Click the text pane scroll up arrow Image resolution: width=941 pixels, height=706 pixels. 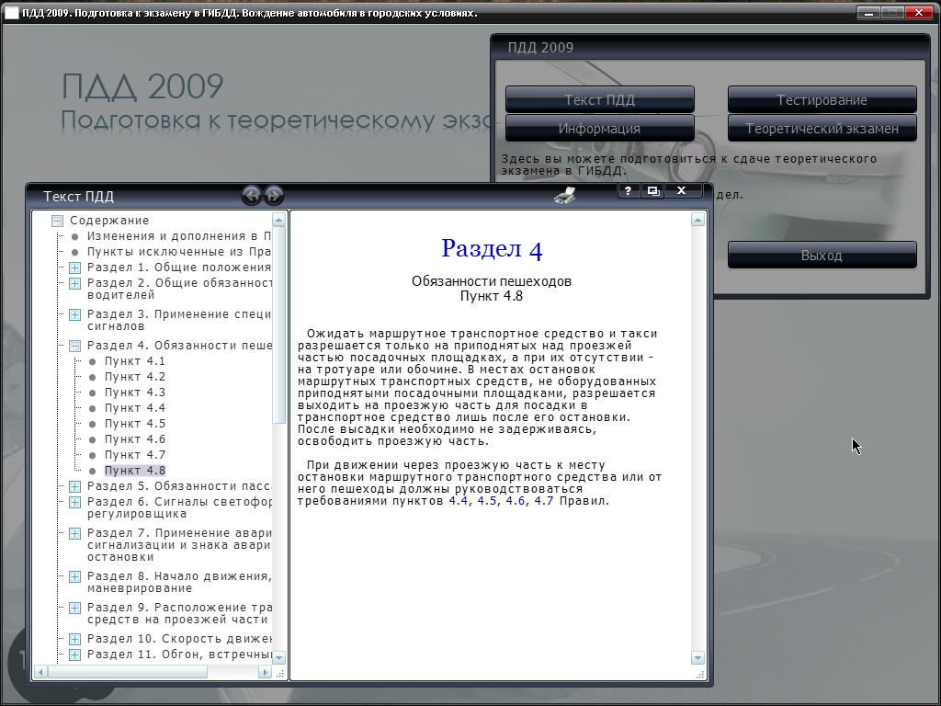point(697,221)
